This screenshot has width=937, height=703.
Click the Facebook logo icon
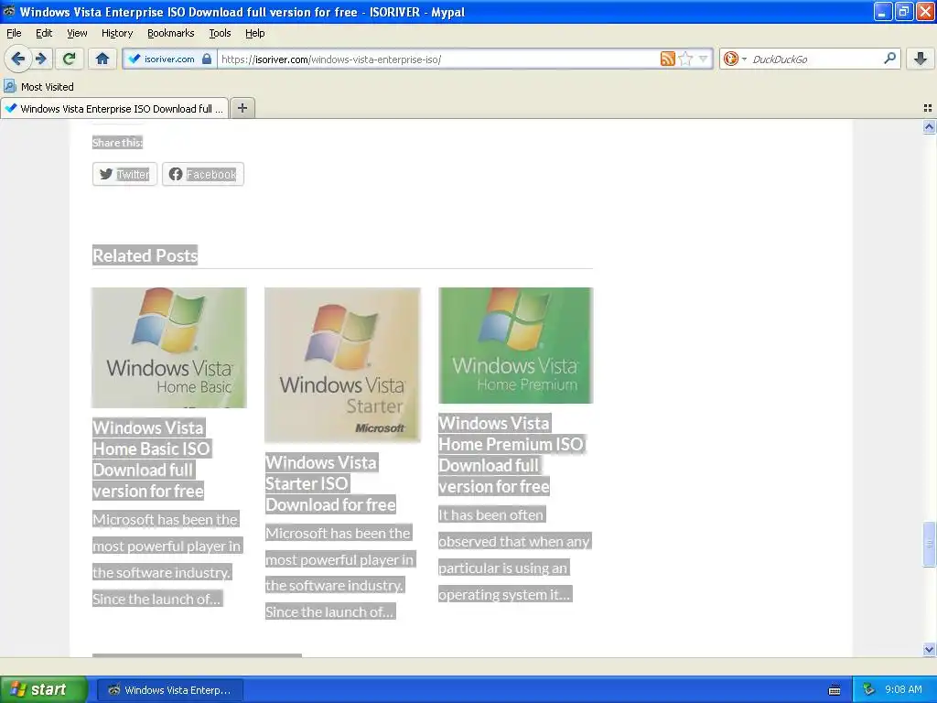176,174
